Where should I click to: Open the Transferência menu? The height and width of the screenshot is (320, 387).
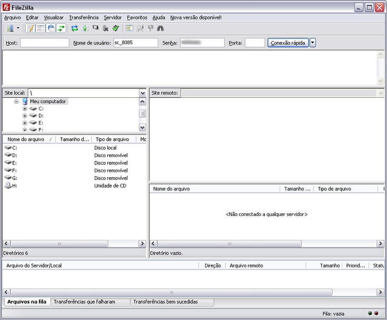(83, 17)
